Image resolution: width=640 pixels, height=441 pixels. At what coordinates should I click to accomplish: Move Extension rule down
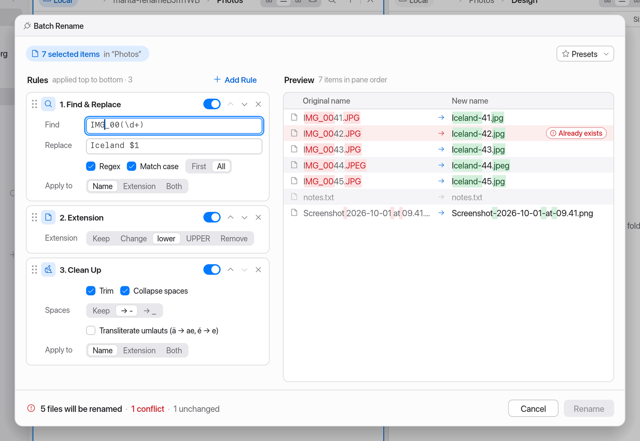pyautogui.click(x=244, y=218)
